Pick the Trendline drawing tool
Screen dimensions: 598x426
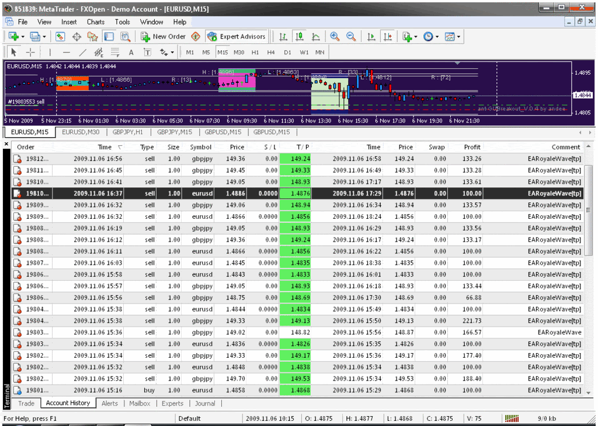coord(82,52)
